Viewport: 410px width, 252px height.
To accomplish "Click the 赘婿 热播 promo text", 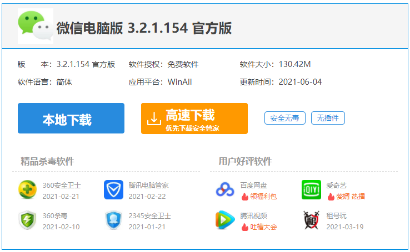I will [x=351, y=197].
